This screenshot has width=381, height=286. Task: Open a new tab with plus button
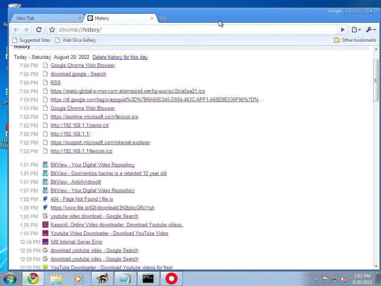(163, 18)
